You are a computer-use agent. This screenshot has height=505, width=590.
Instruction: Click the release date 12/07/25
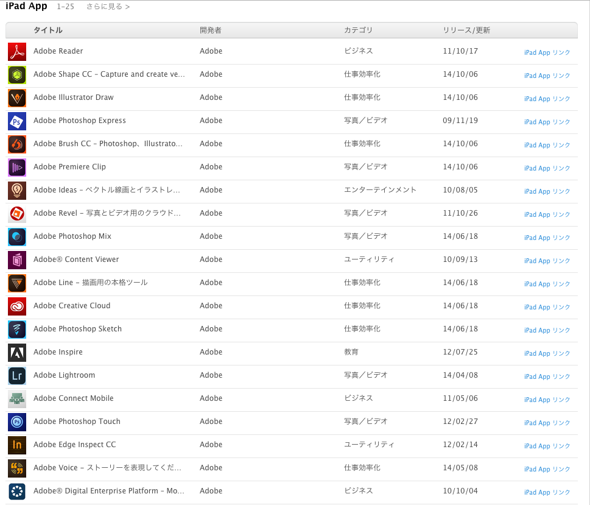460,351
